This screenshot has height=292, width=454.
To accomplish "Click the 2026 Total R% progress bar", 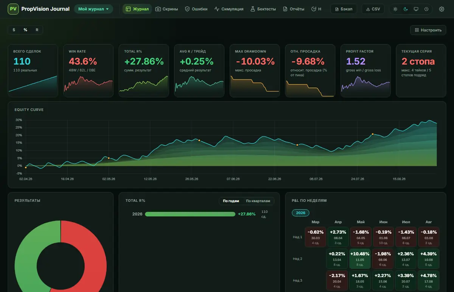I will point(190,214).
